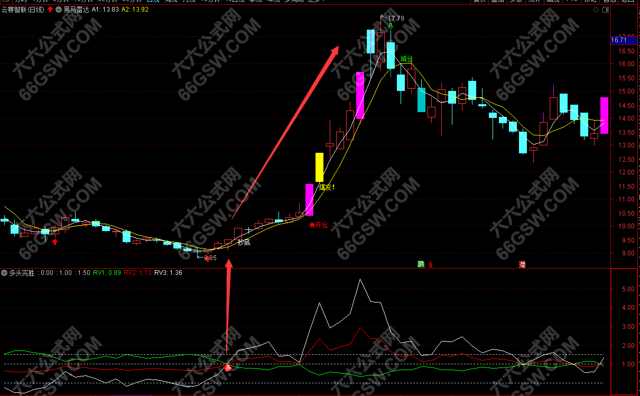Click the A1: 13.83 value
This screenshot has height=396, width=640.
click(x=106, y=10)
